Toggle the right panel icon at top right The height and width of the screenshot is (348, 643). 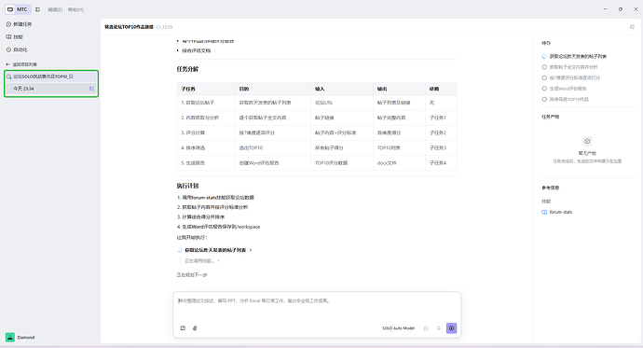point(632,27)
